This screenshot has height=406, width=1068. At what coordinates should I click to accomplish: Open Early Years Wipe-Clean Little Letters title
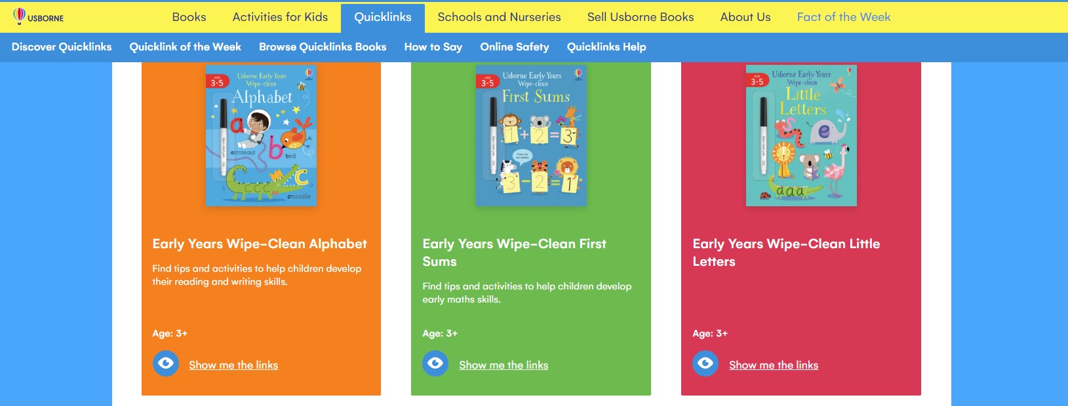tap(786, 253)
